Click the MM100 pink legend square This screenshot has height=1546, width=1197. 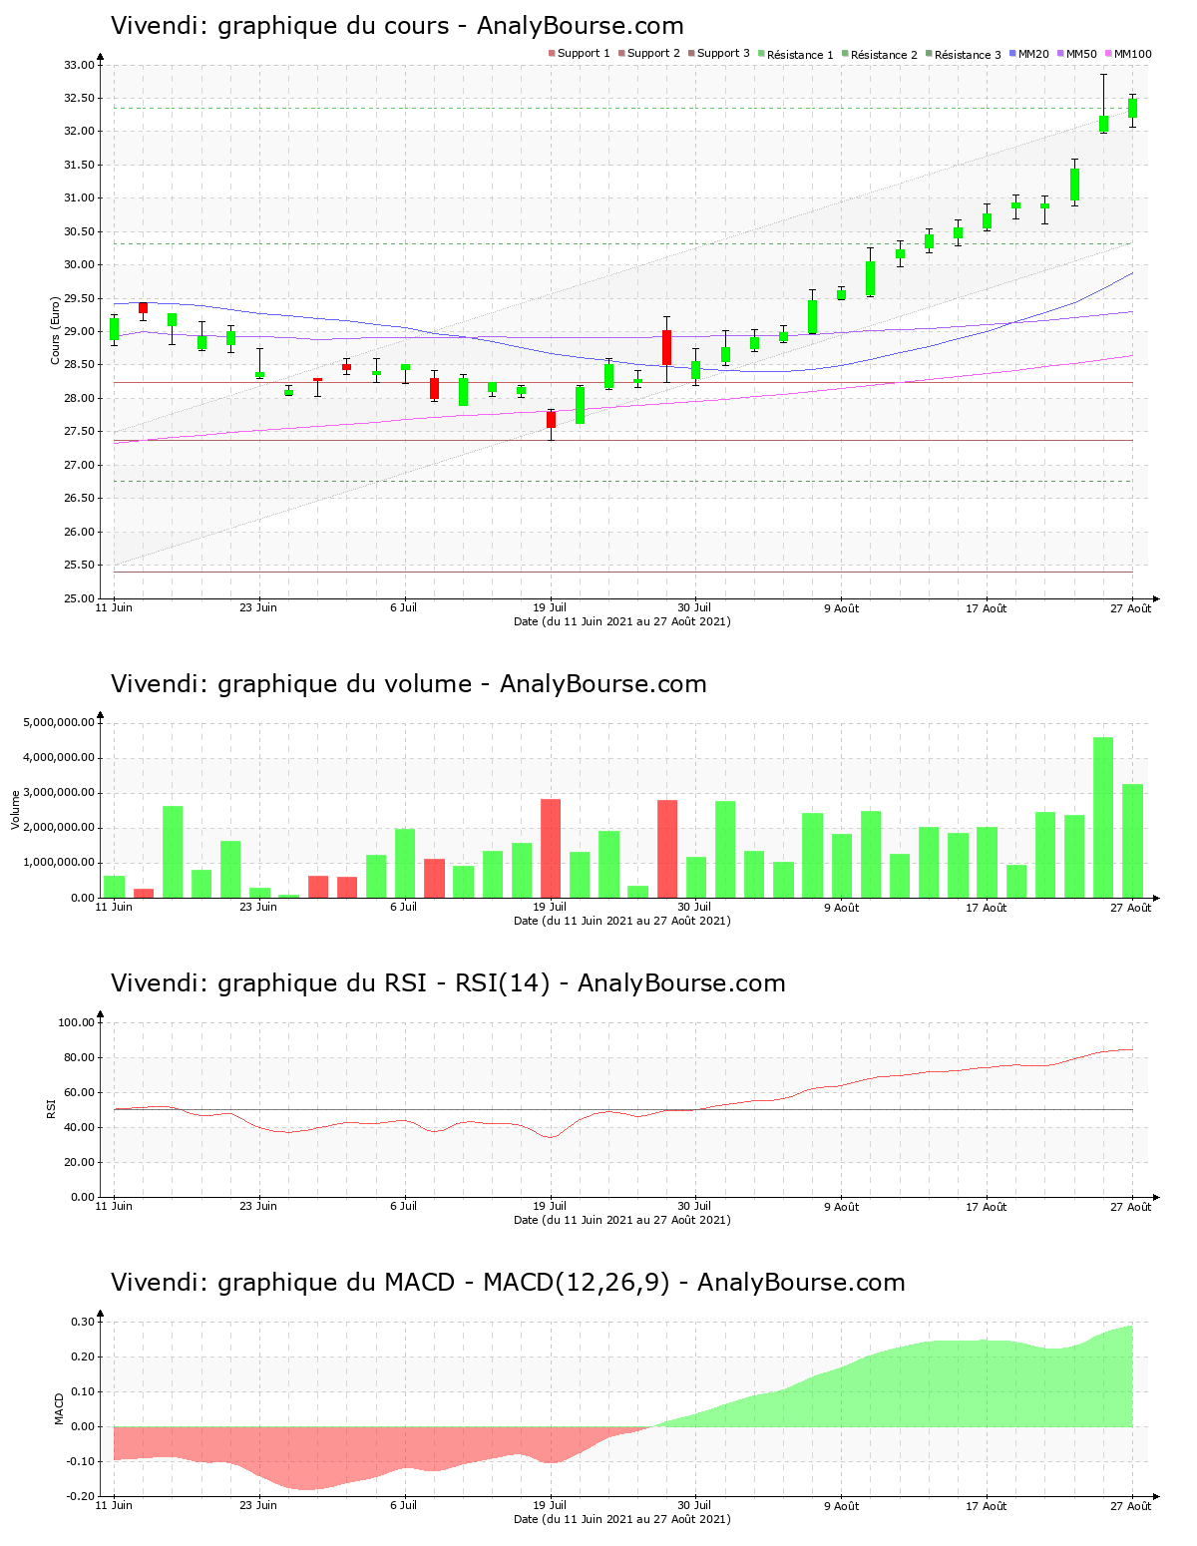(1108, 53)
